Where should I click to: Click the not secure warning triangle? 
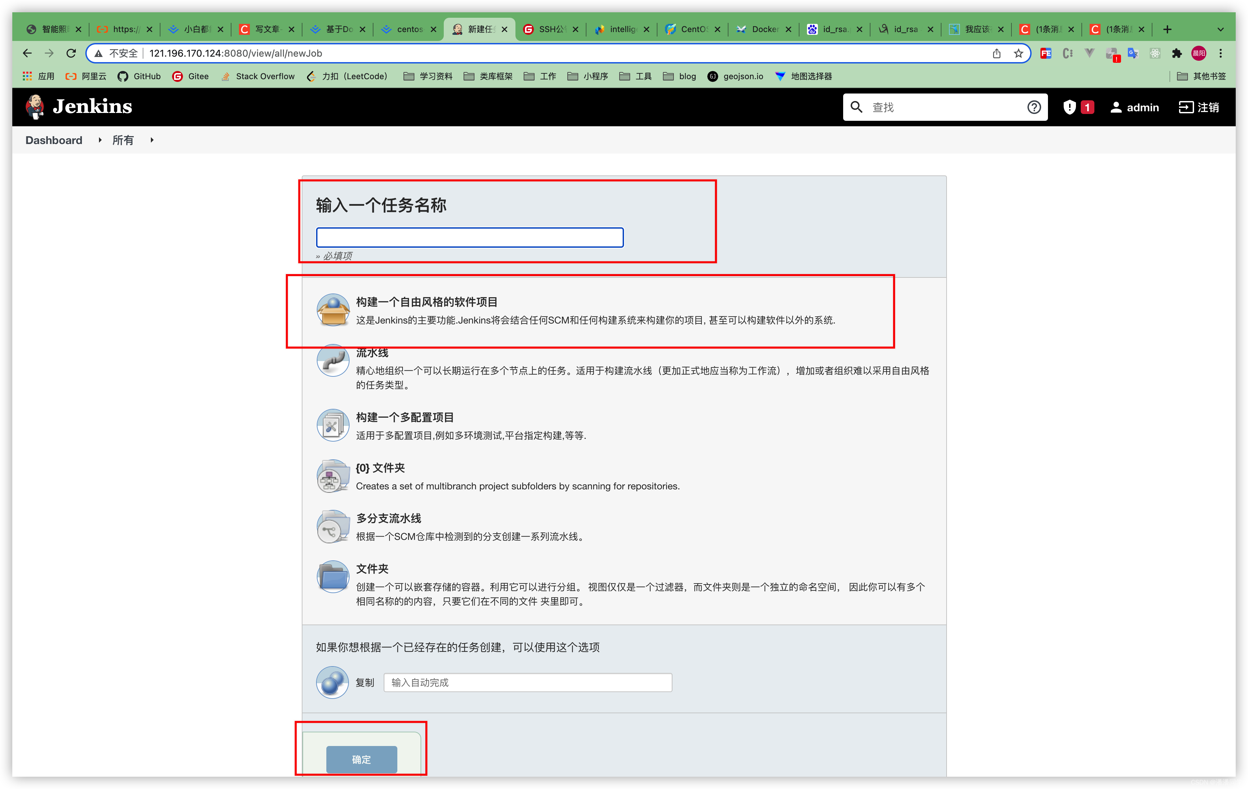tap(98, 53)
